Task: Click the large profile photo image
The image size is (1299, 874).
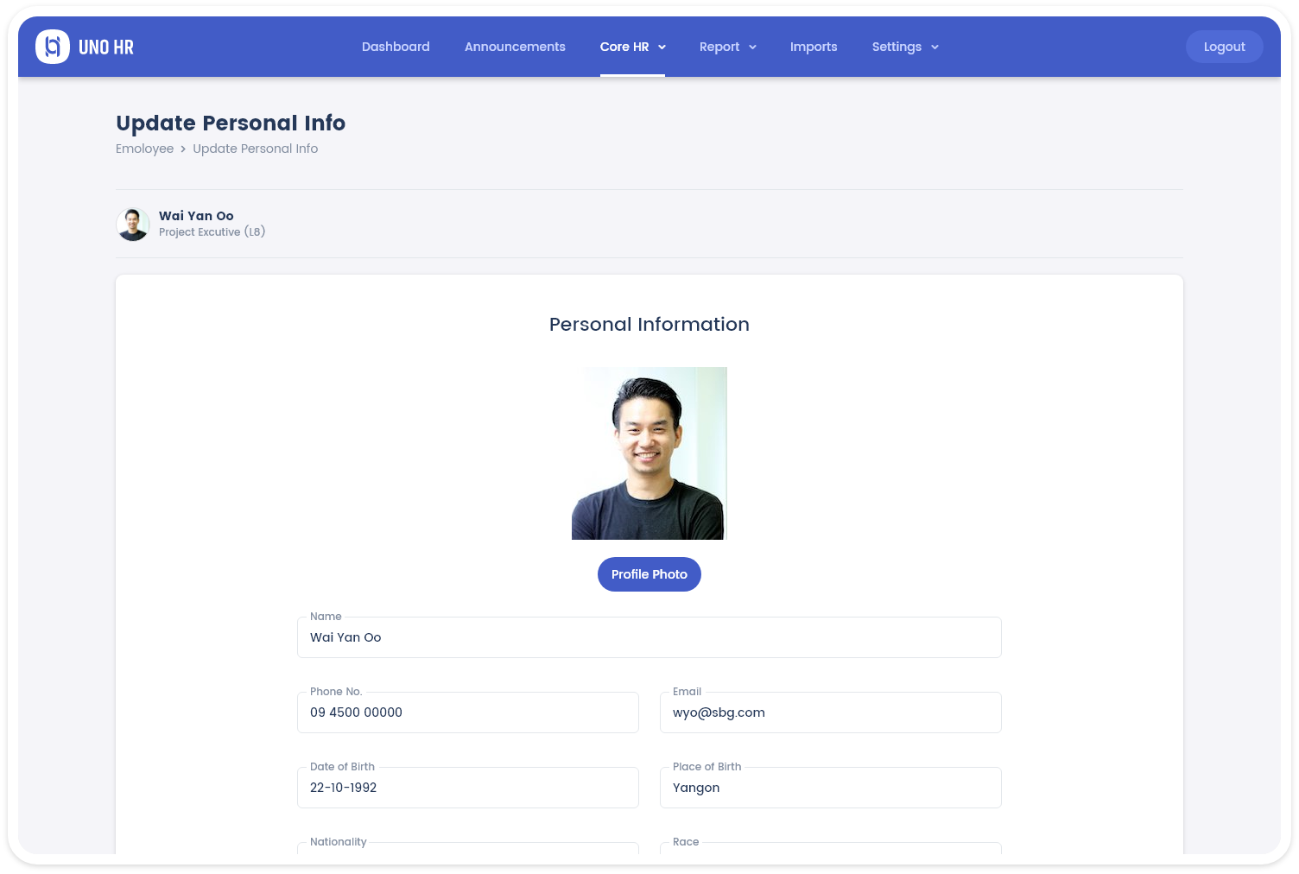Action: click(x=649, y=453)
